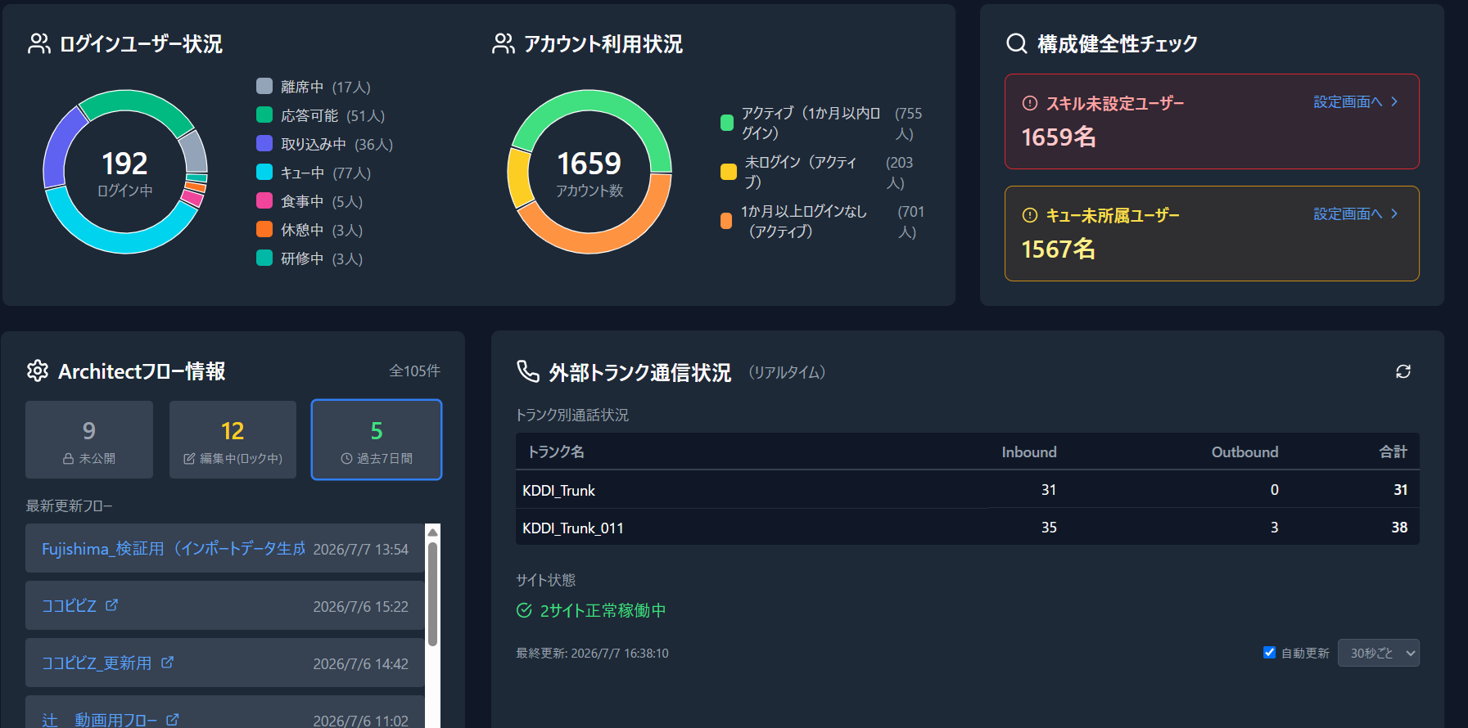Open the 動画用フロー flow link
This screenshot has width=1468, height=728.
pos(99,720)
